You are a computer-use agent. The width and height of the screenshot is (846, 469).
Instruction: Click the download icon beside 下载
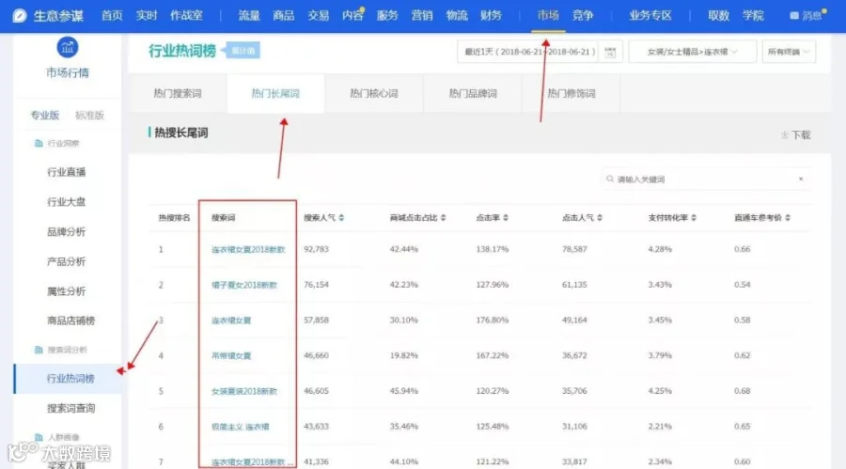pos(785,134)
